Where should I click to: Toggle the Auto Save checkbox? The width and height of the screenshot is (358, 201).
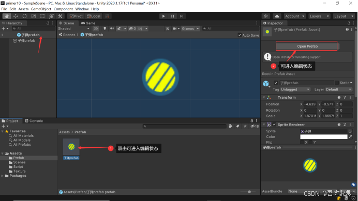[240, 35]
